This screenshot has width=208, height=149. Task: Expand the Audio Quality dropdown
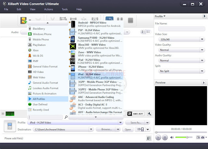click(202, 61)
